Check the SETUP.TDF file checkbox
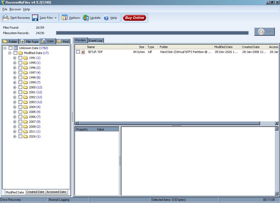Screen dimensions: 280x203 coord(78,52)
